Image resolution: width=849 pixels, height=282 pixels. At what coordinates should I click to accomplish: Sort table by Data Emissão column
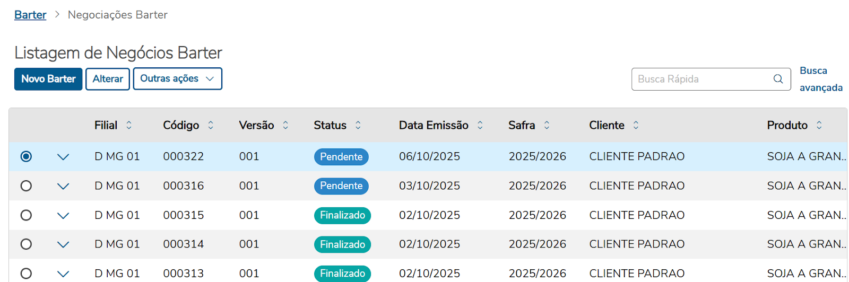480,125
